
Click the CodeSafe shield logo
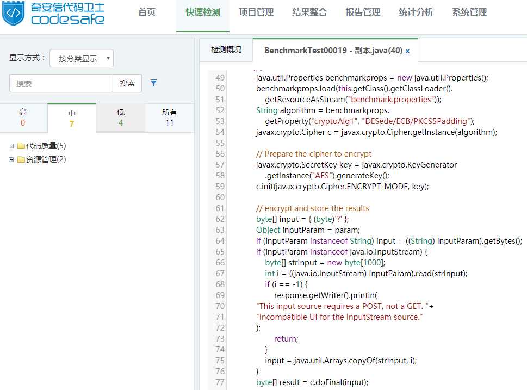click(x=14, y=15)
